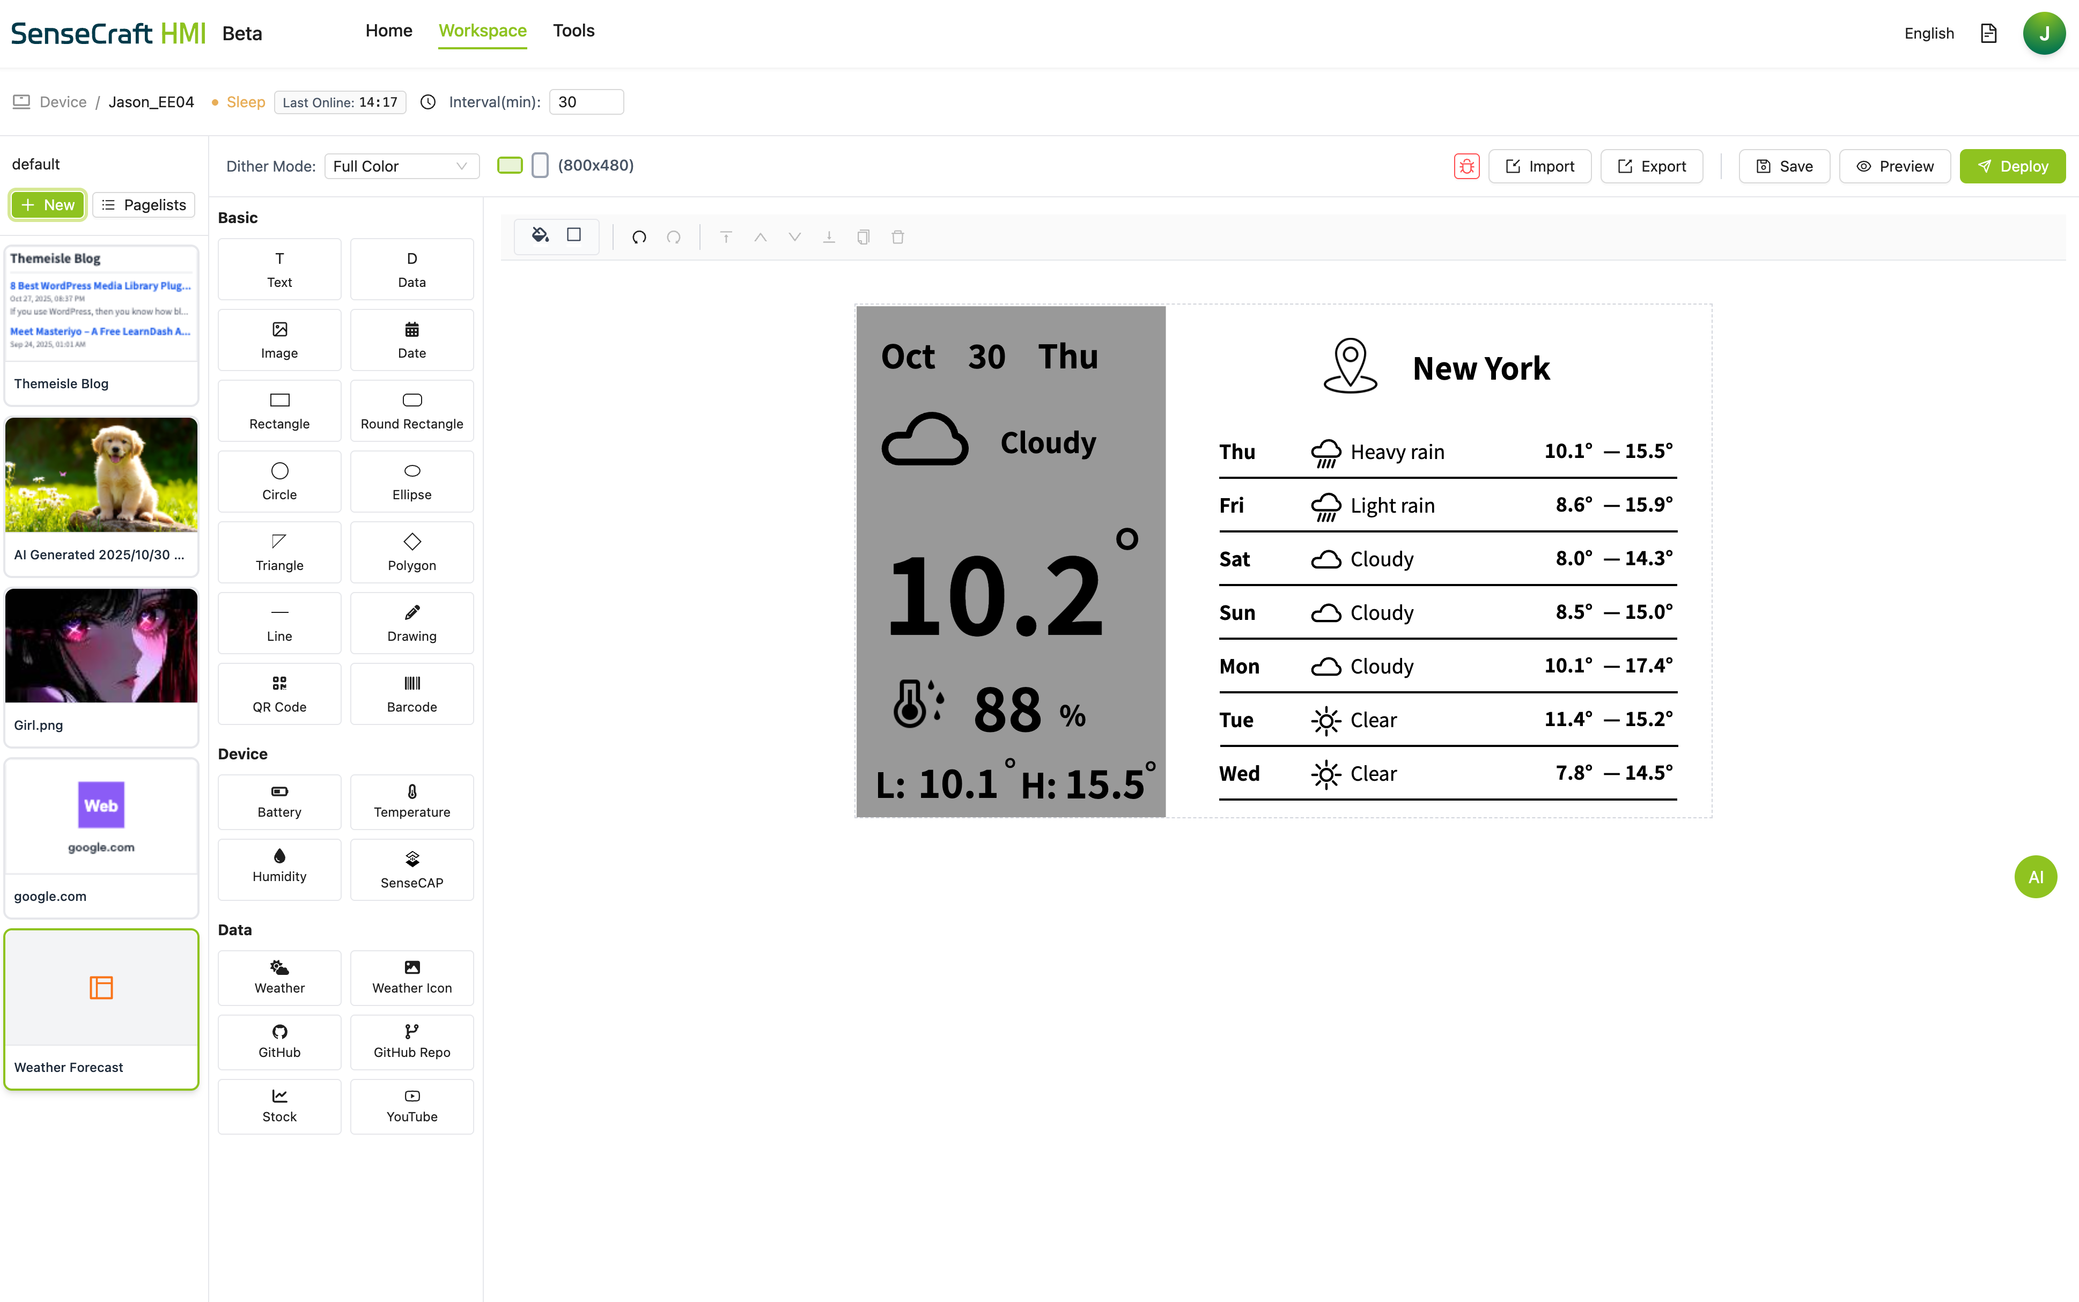Screen dimensions: 2079x1302
Task: Open the document icon near English
Action: click(1988, 34)
